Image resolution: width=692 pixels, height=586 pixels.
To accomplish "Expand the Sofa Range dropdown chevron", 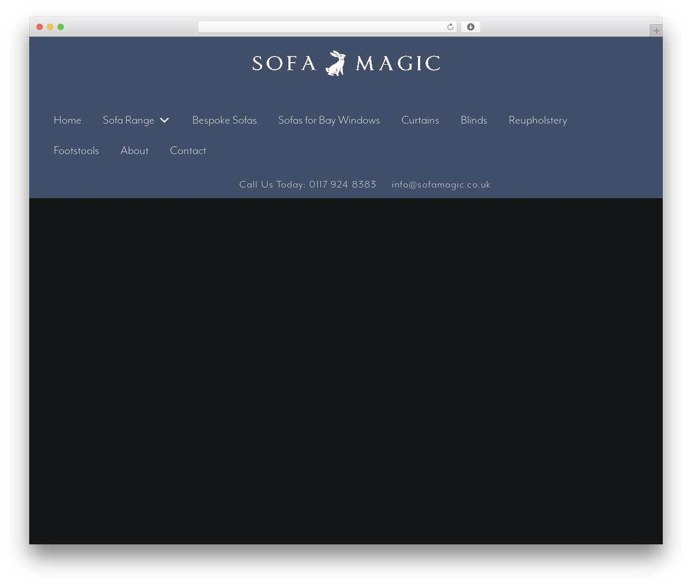I will 164,120.
